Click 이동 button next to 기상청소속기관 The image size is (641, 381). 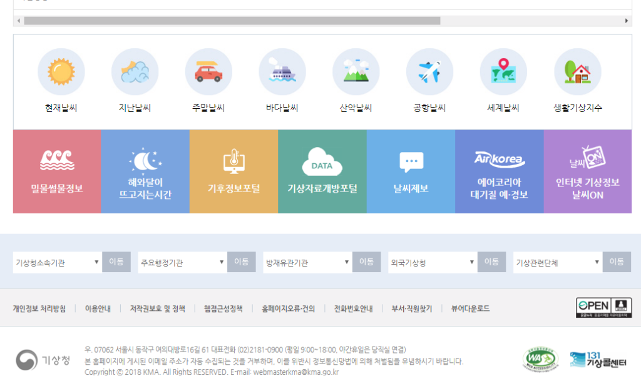point(116,262)
